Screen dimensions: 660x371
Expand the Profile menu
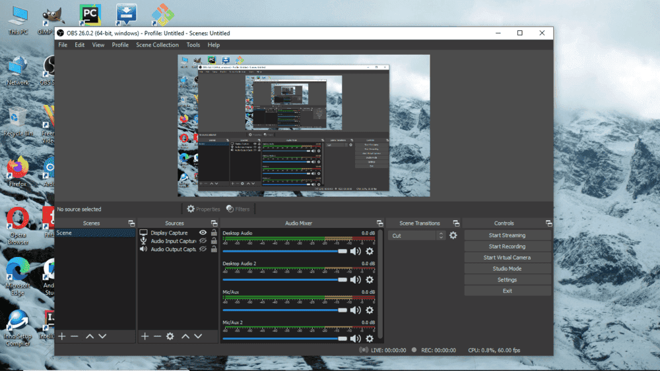(x=120, y=45)
